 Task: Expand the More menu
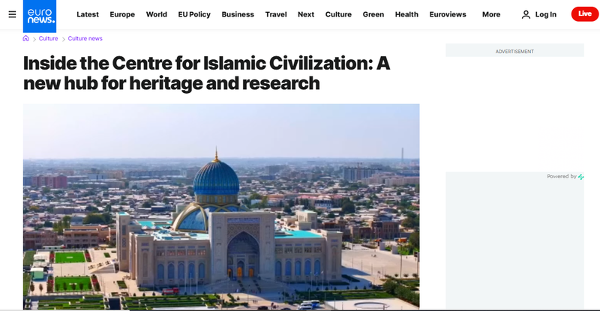[491, 14]
